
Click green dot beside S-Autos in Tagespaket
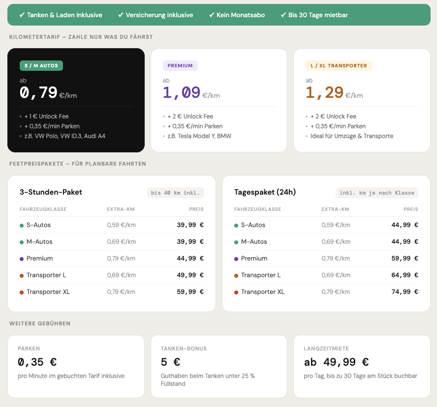[236, 226]
